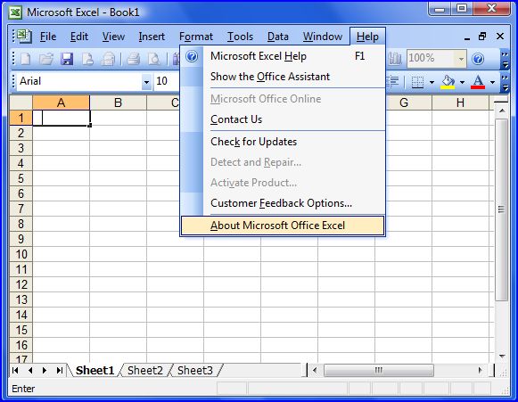Screen dimensions: 518x402
Task: Apply red Font Color A
Action: click(x=478, y=82)
